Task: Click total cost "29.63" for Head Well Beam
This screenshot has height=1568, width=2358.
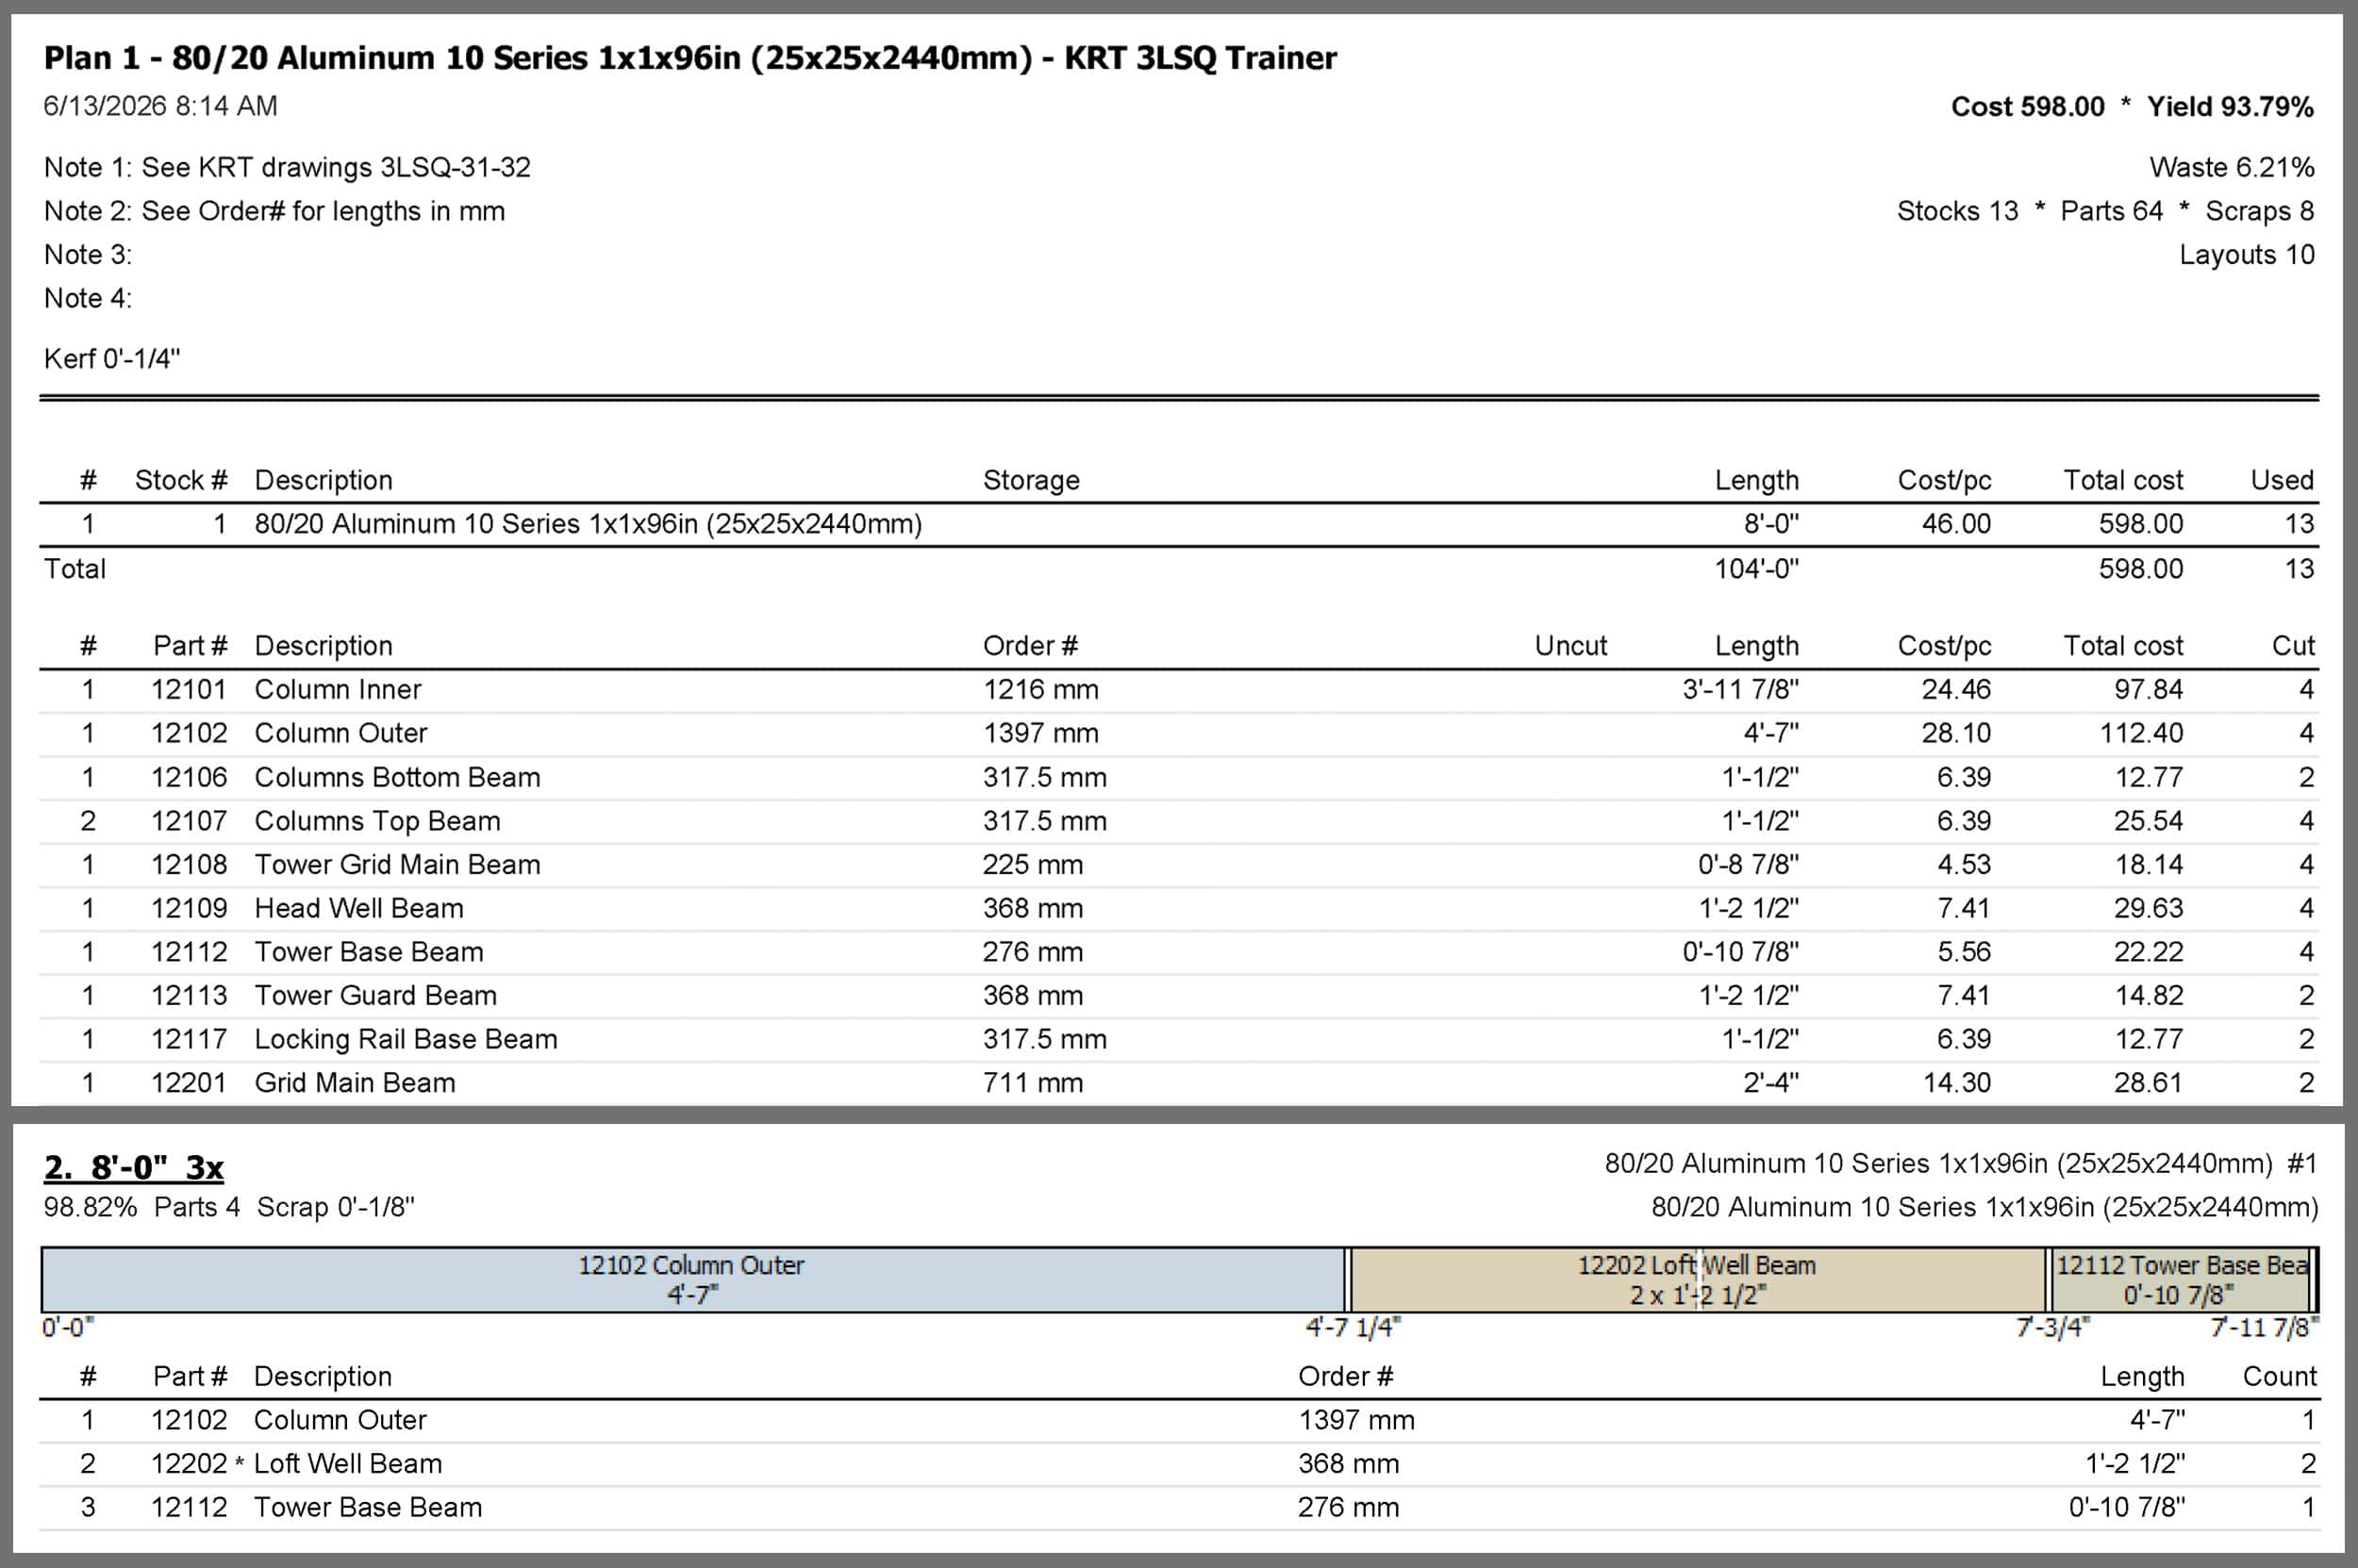Action: coord(2148,908)
